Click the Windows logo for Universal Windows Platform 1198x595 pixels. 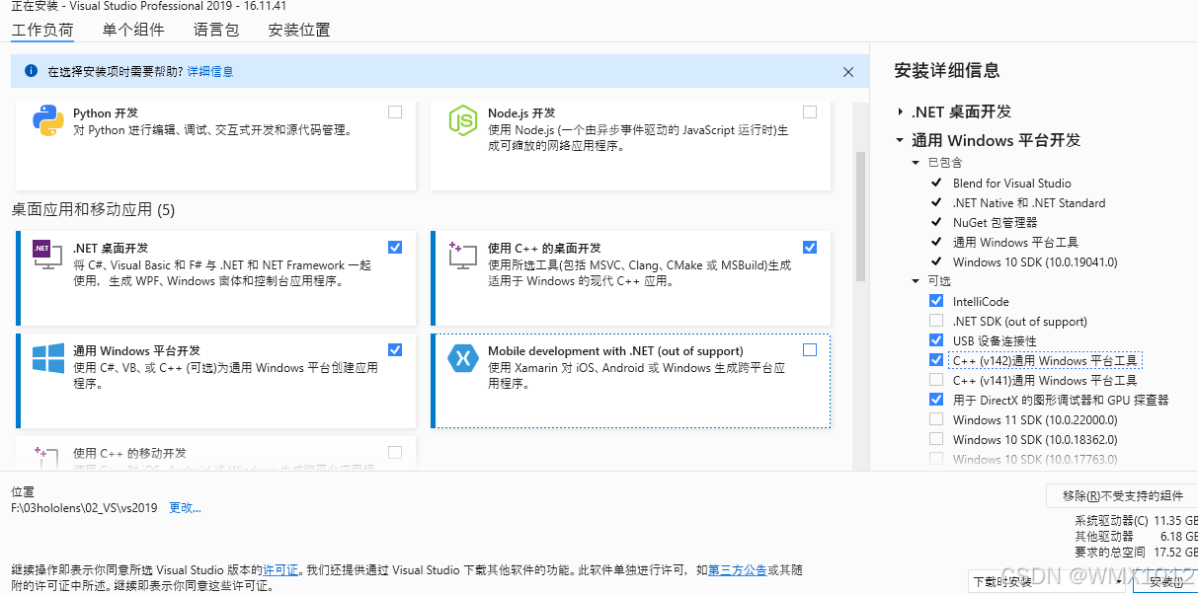(48, 358)
